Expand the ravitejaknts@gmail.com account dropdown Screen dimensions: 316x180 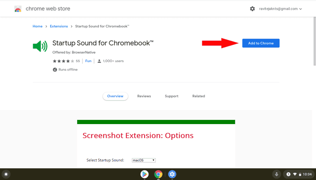(280, 9)
